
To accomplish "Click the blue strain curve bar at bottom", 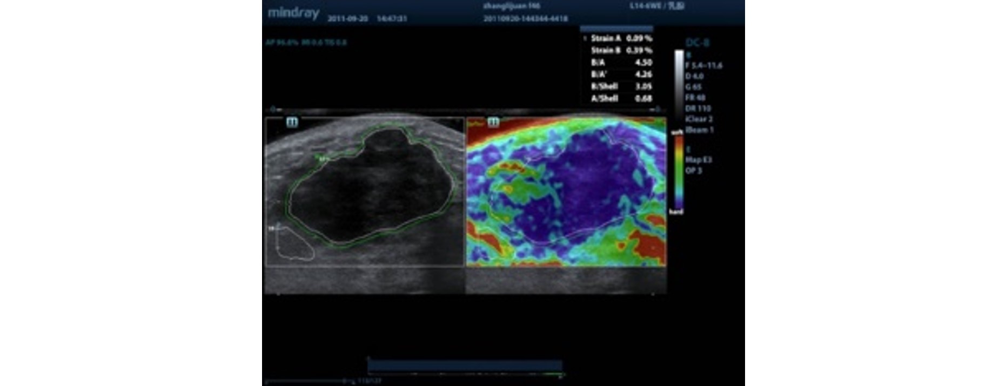I will click(465, 366).
